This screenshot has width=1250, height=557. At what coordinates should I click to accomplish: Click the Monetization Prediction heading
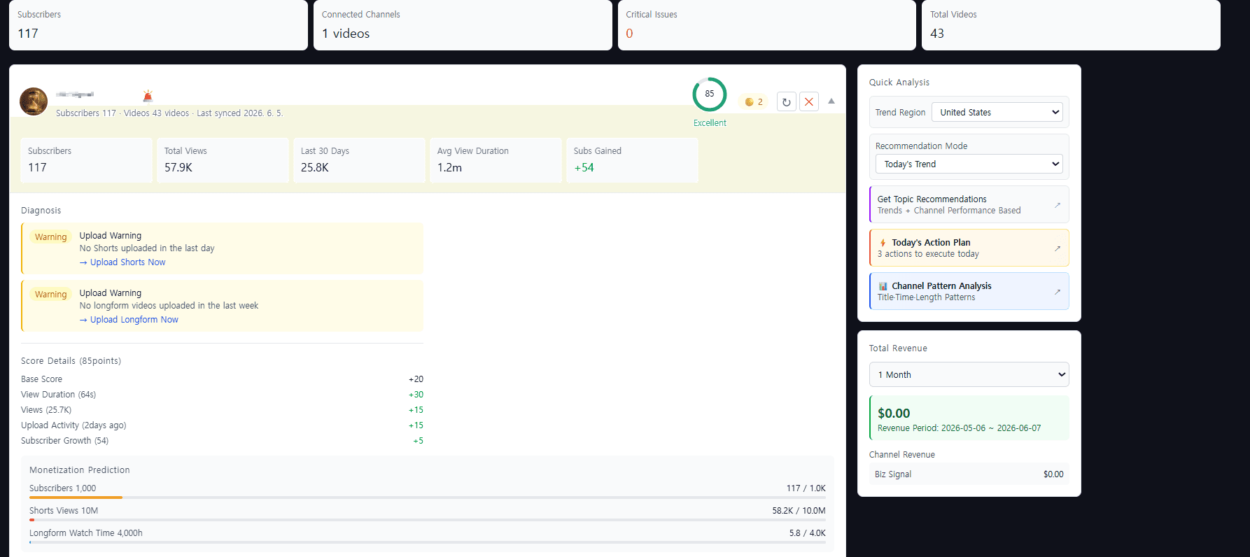80,470
